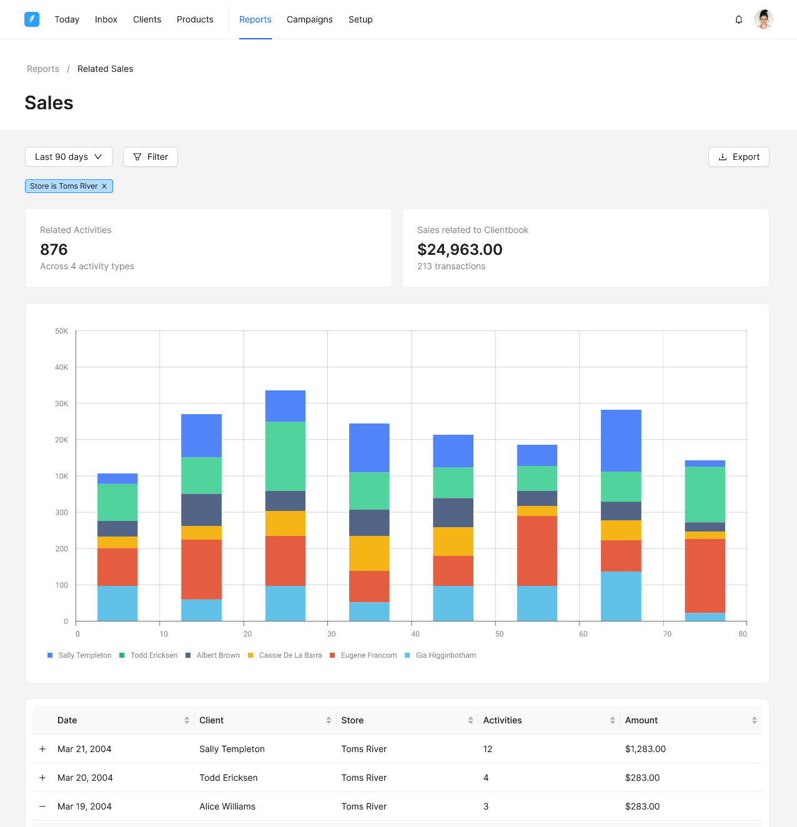Collapse the Mar 19, 2004 row
Screen dimensions: 797x827
pos(42,806)
